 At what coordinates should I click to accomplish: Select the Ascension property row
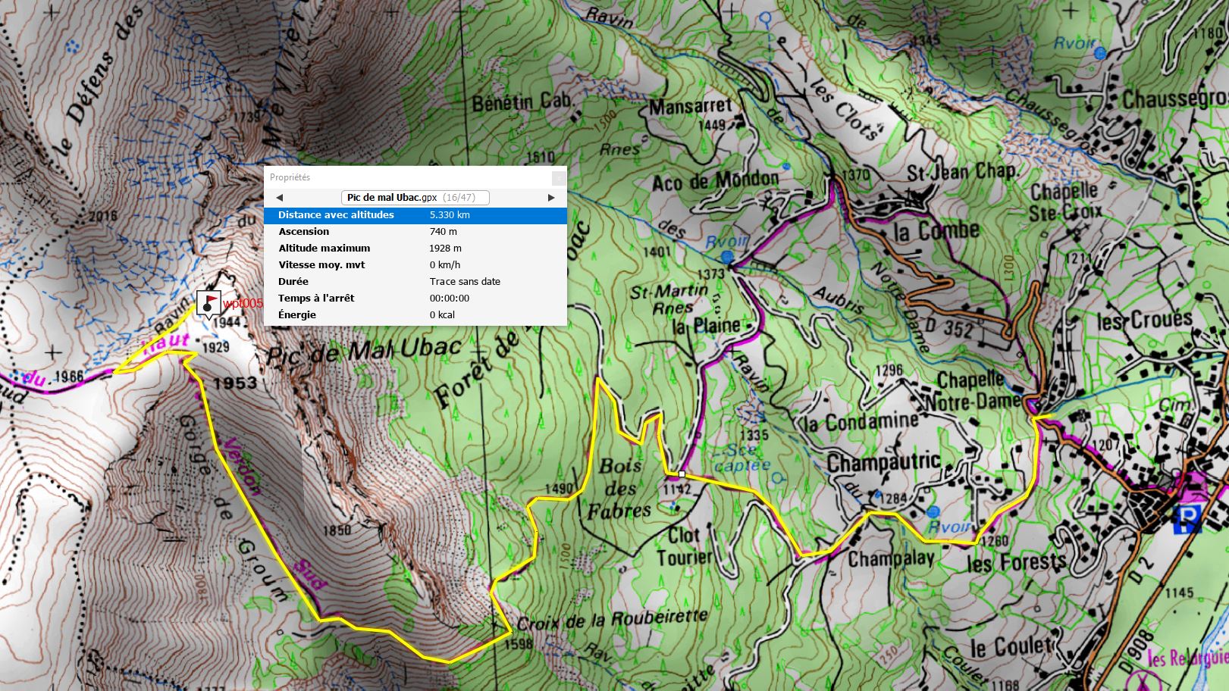click(x=415, y=232)
